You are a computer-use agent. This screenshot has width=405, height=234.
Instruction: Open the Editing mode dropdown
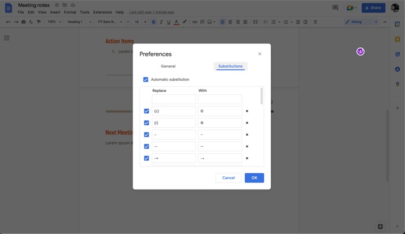[361, 22]
